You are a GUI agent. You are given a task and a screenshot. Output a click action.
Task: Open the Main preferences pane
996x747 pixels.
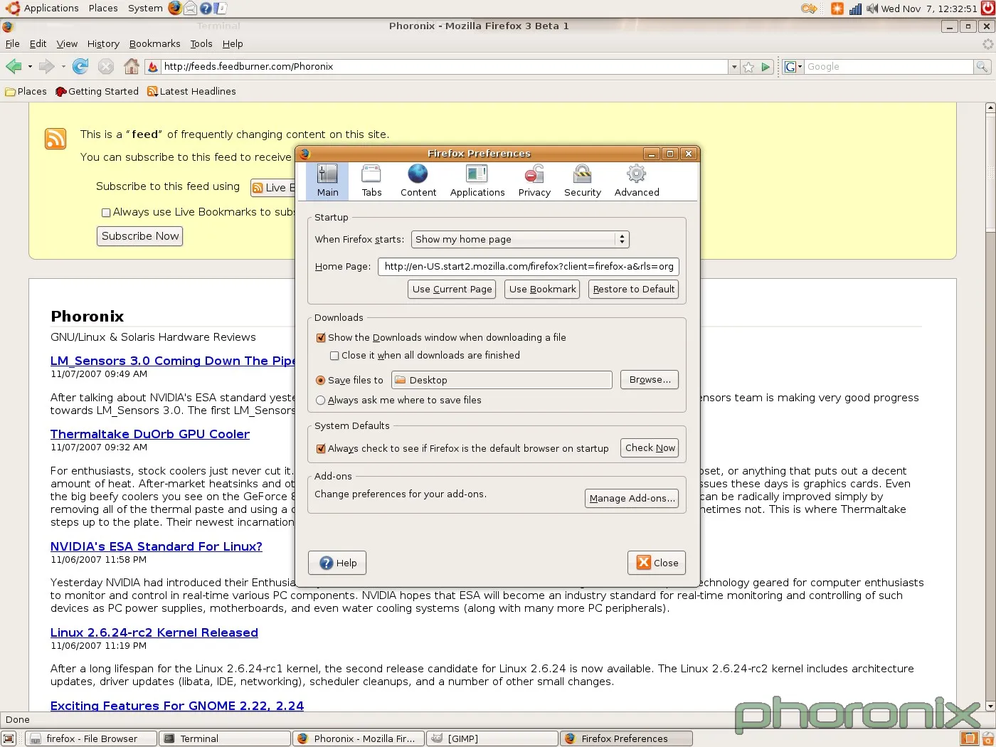click(327, 181)
